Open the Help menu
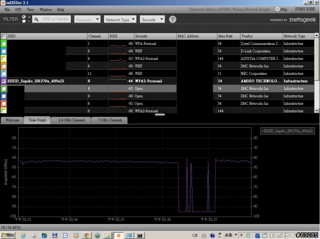The height and width of the screenshot is (239, 320). 60,9
